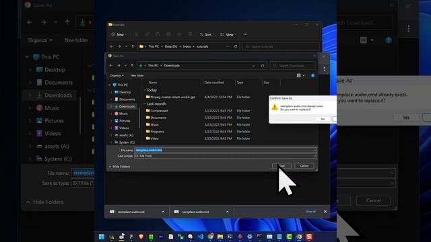Sort files by the Date modified column
Screen dimensions: 431x242
(x=214, y=83)
